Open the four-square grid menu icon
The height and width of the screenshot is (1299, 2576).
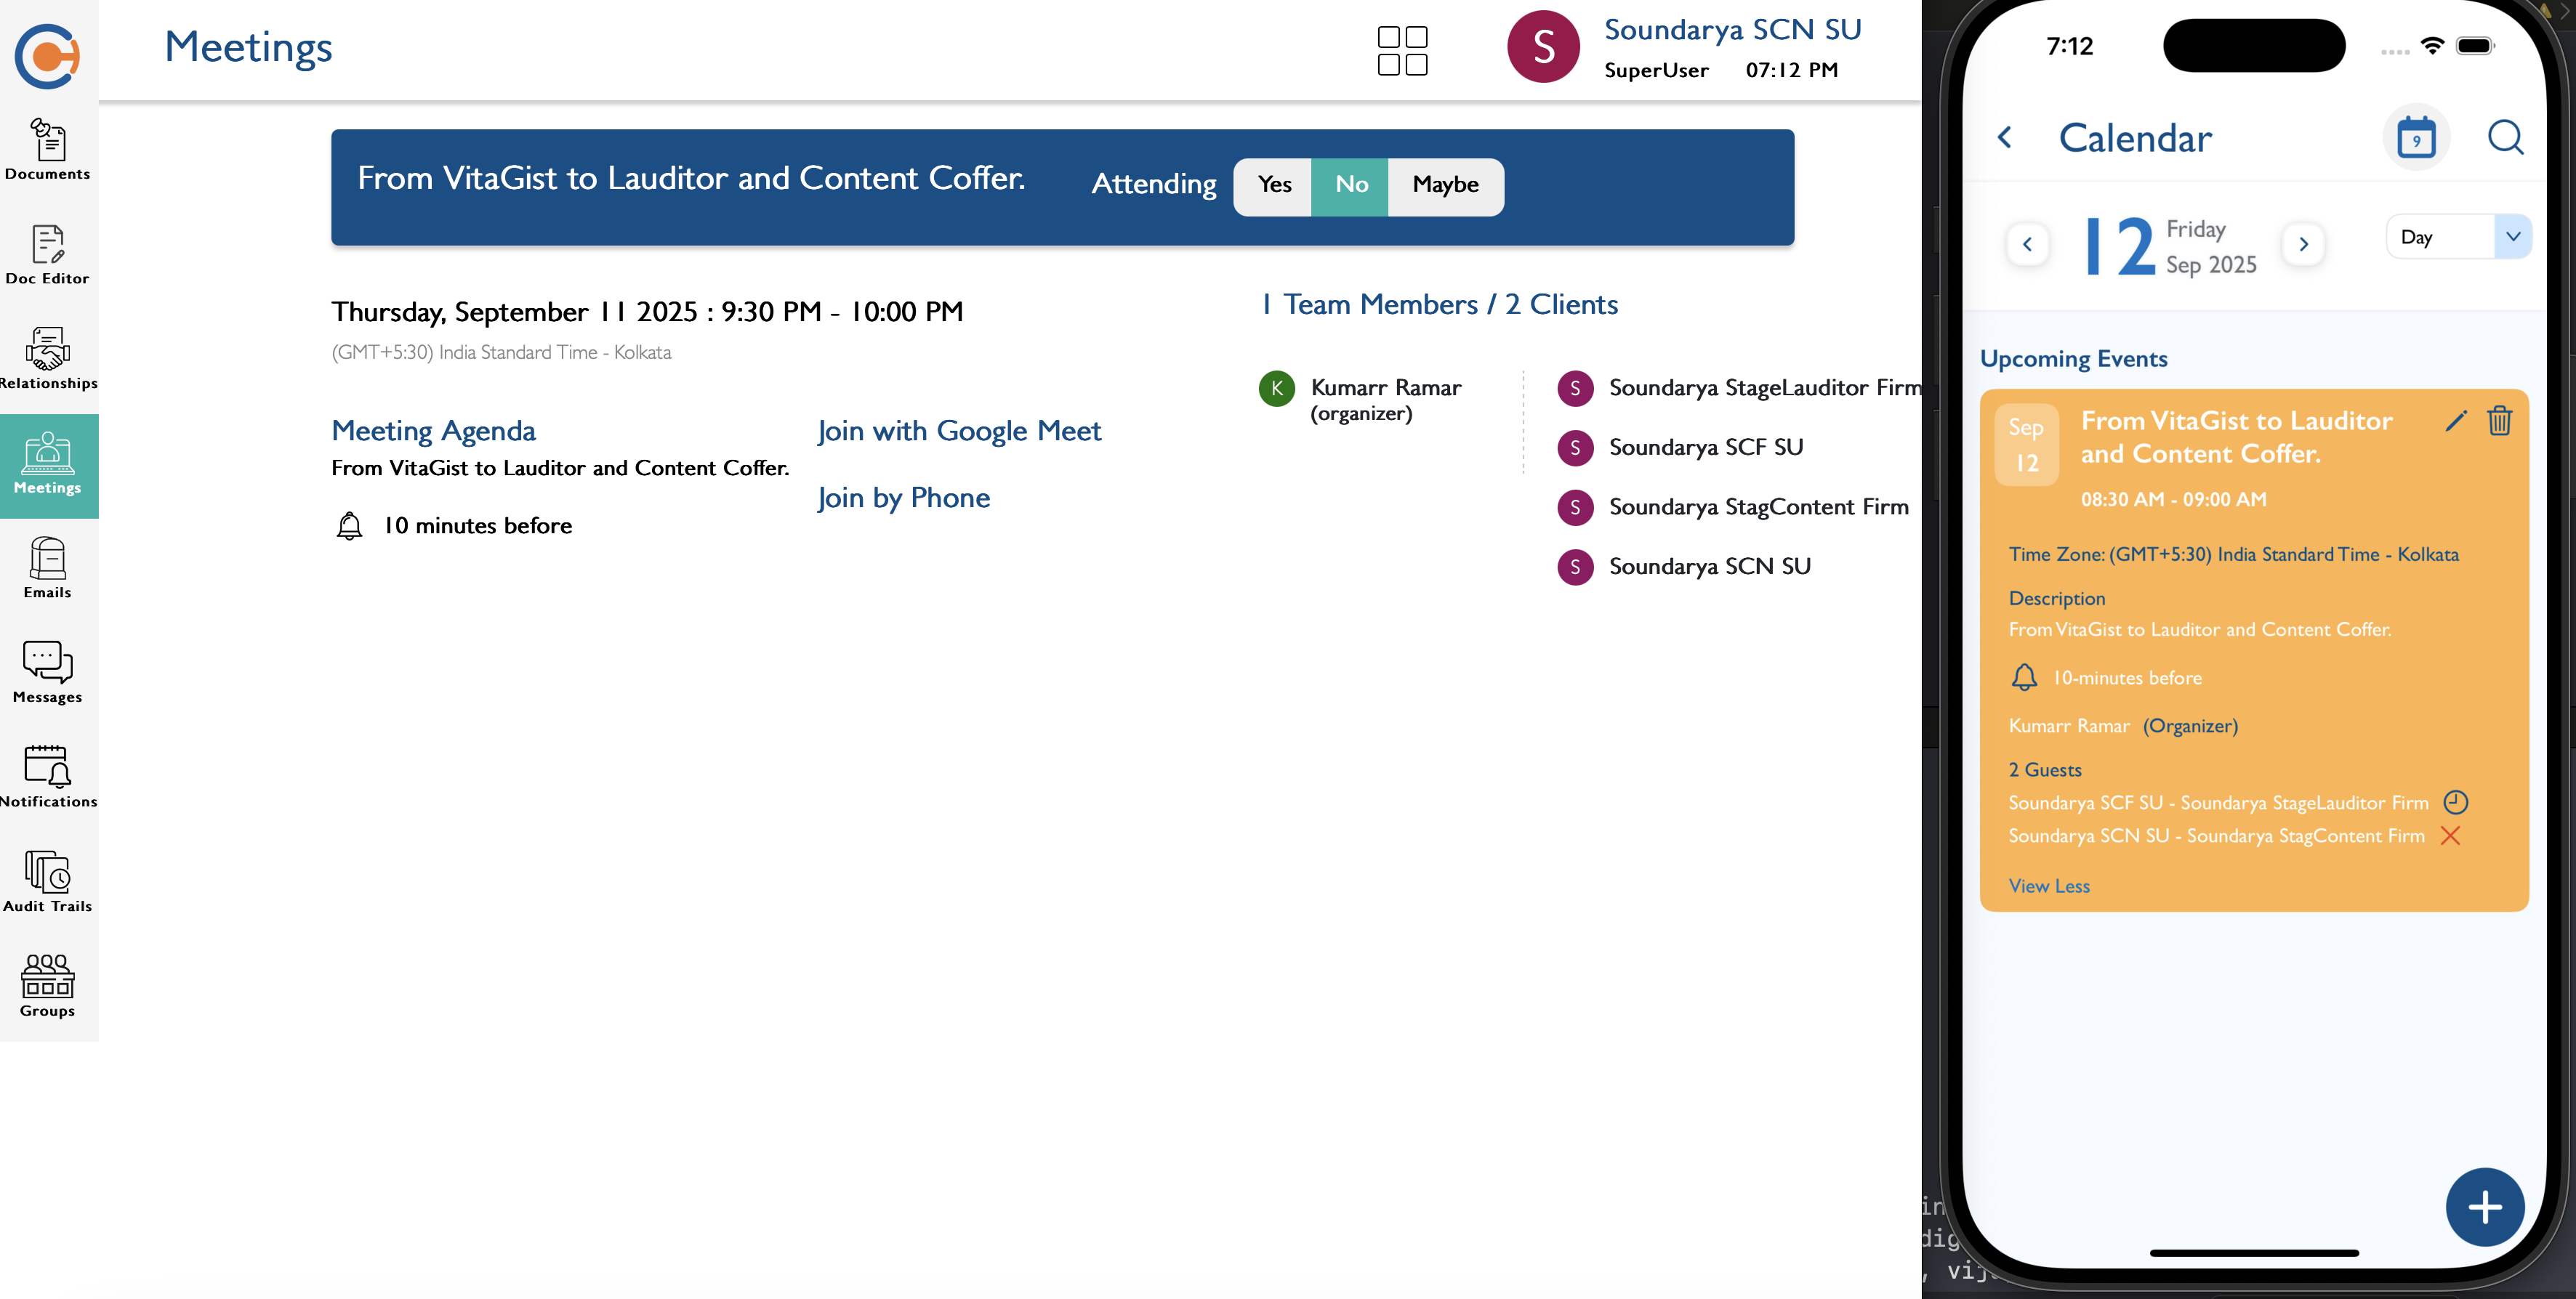[1402, 51]
